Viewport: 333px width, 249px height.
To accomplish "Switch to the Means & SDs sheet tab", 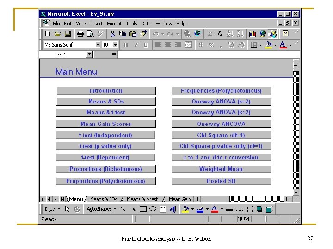I will point(104,199).
